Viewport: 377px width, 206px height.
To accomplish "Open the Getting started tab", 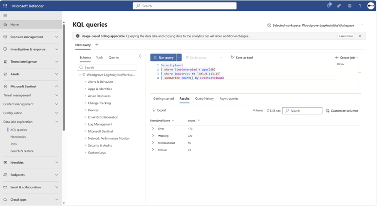I will coord(164,98).
